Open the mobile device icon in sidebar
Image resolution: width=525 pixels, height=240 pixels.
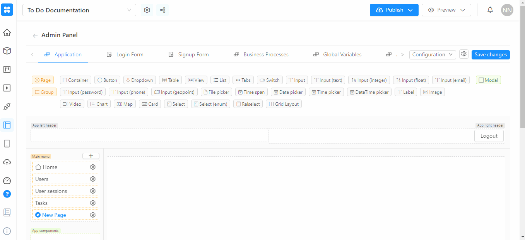click(x=7, y=144)
